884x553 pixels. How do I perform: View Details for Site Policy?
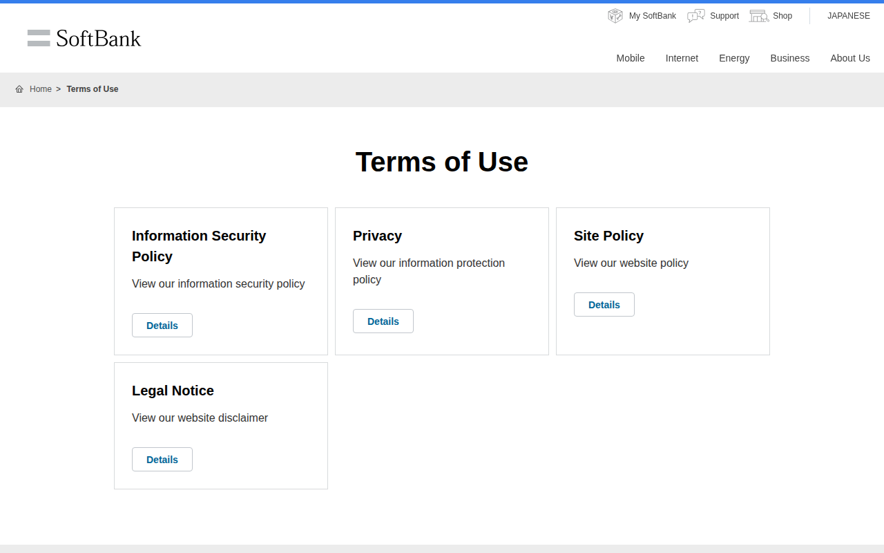point(604,305)
